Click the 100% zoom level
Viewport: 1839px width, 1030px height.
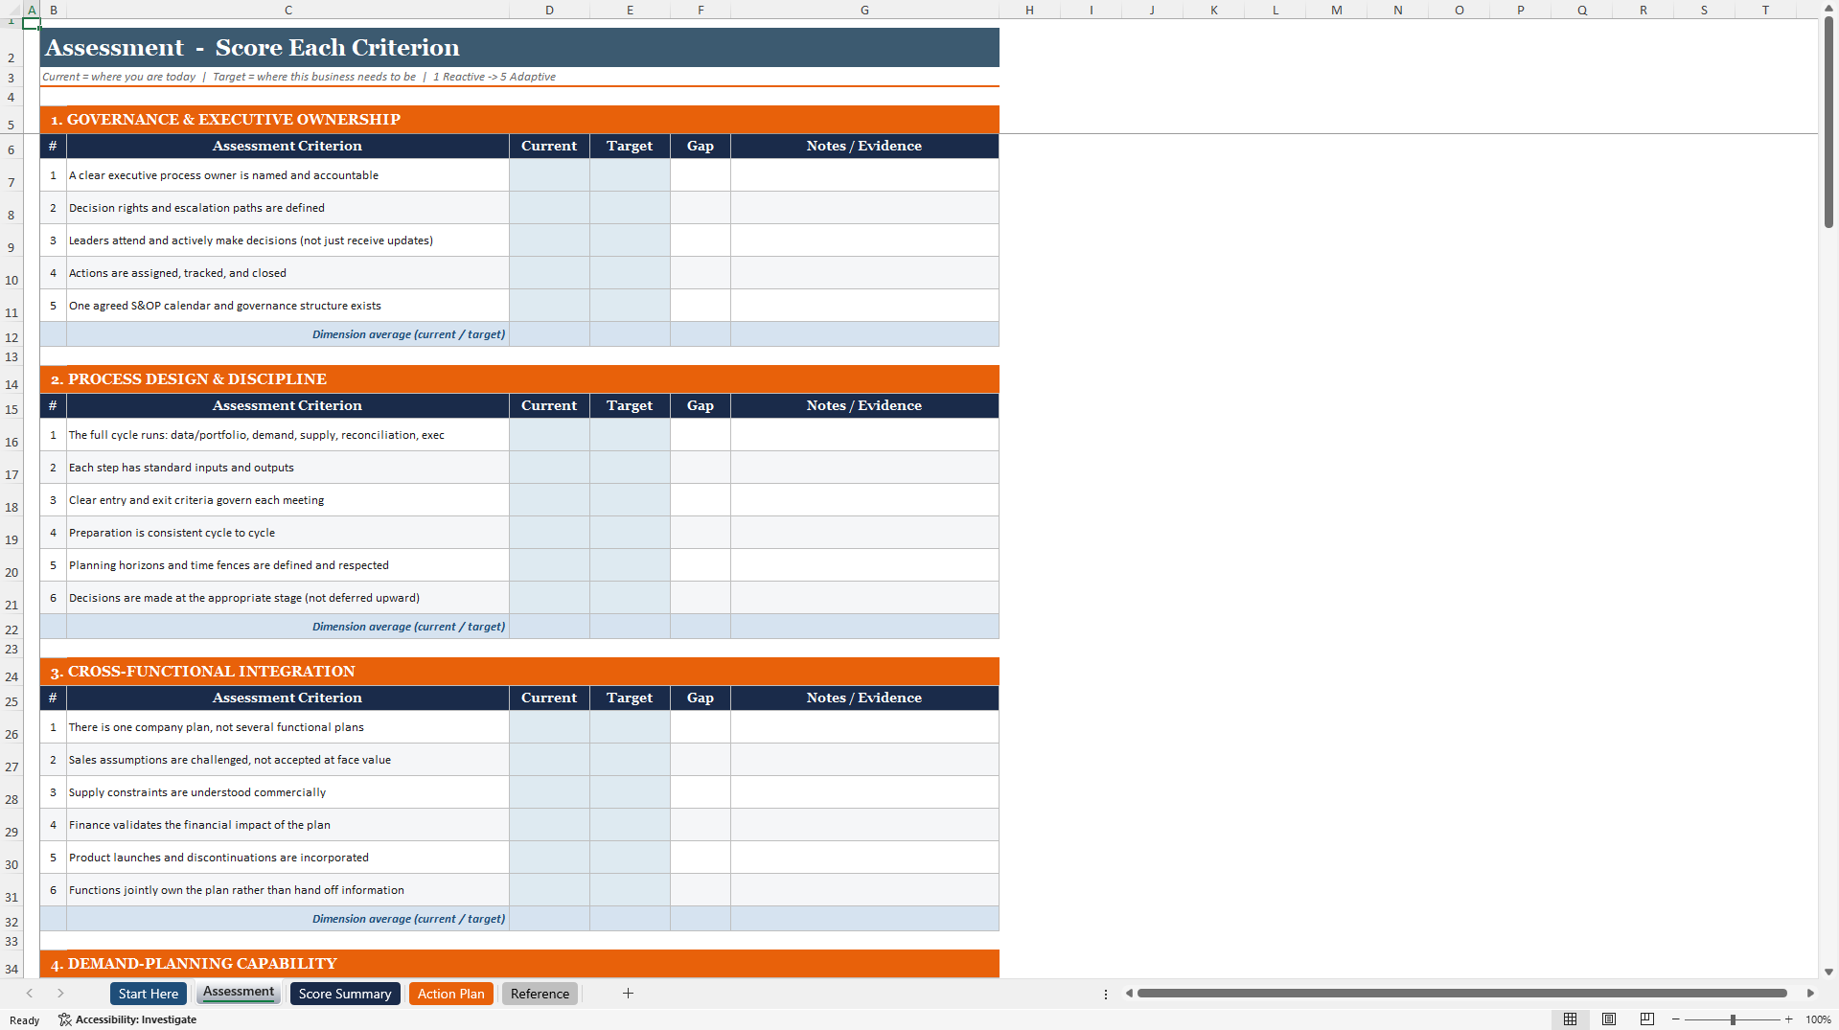[x=1818, y=1019]
